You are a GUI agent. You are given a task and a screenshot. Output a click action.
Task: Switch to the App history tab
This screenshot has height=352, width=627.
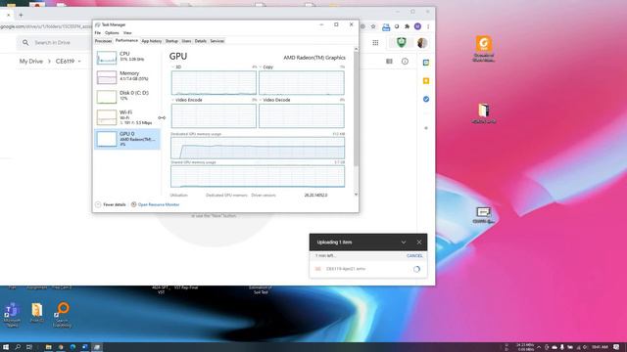coord(152,41)
